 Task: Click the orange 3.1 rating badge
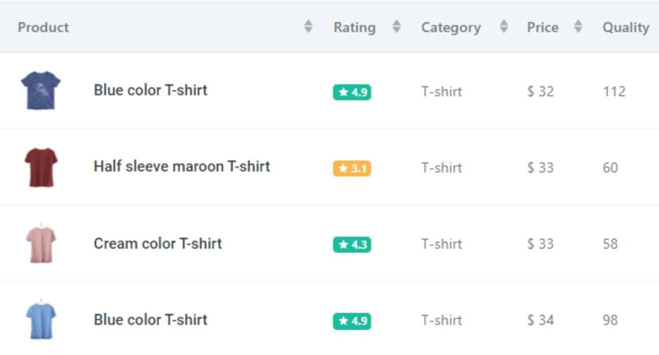[352, 168]
